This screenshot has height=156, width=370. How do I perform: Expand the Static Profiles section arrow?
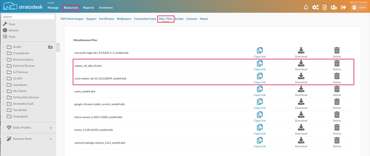3,128
